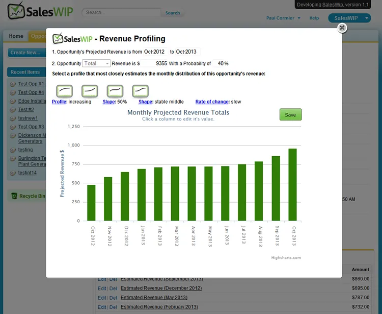The height and width of the screenshot is (314, 382).
Task: Open Test Opp #1 recent item
Action: (31, 84)
